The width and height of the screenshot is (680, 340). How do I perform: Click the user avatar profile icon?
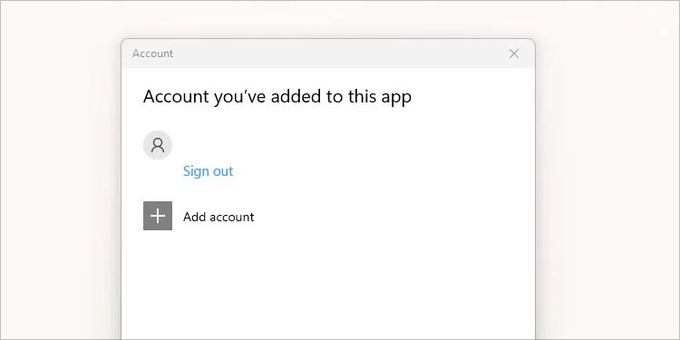(x=158, y=145)
